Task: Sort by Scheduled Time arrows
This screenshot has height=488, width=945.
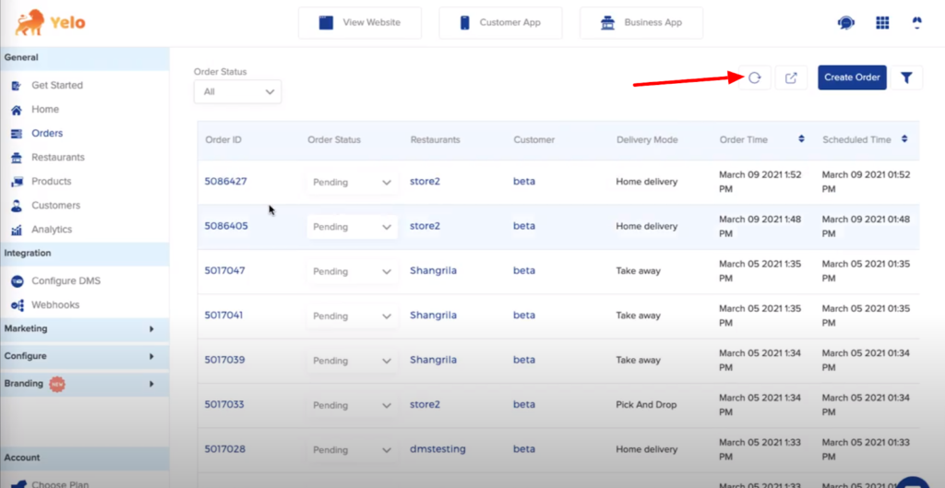Action: point(904,139)
